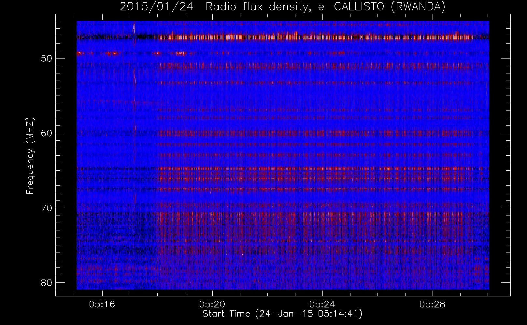Select the "Radio flux density" title text

tap(257, 7)
